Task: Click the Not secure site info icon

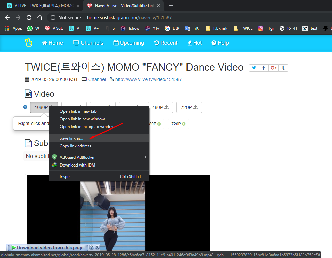Action: point(53,17)
